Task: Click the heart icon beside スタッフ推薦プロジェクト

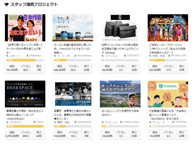Action: tap(7, 4)
